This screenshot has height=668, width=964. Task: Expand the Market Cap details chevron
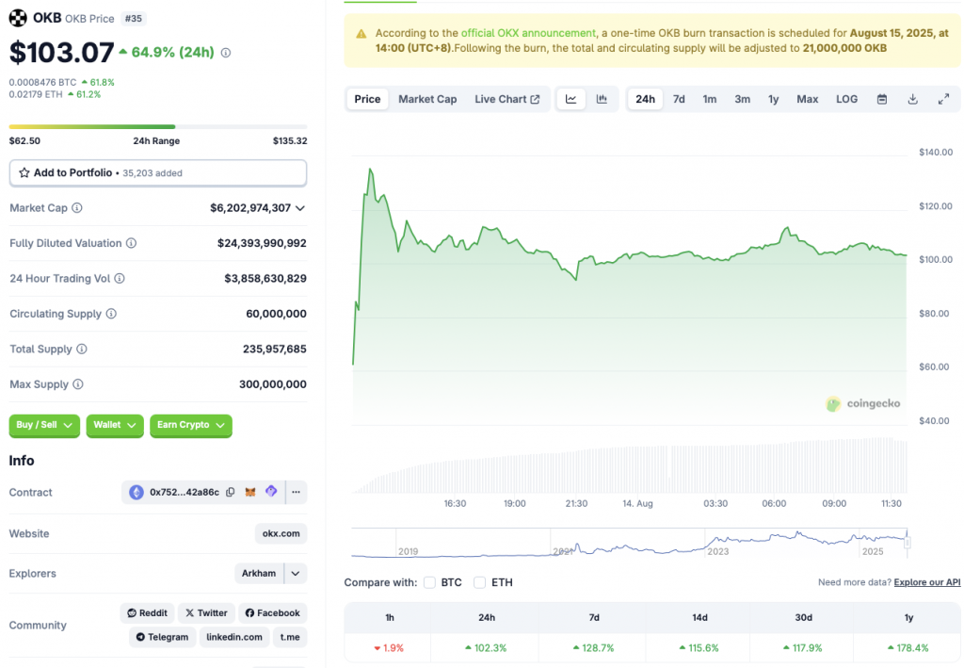[x=300, y=208]
